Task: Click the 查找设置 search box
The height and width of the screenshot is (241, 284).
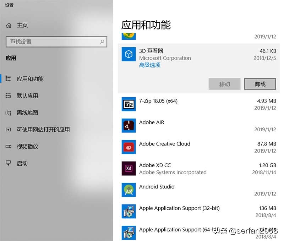Action: click(x=57, y=42)
